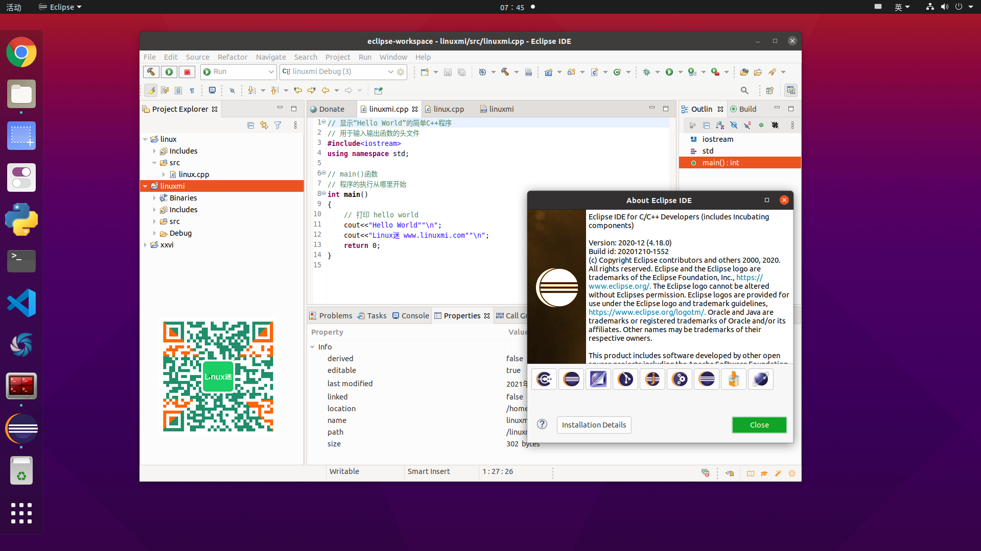Toggle Word Wrap button in toolbar

click(165, 90)
